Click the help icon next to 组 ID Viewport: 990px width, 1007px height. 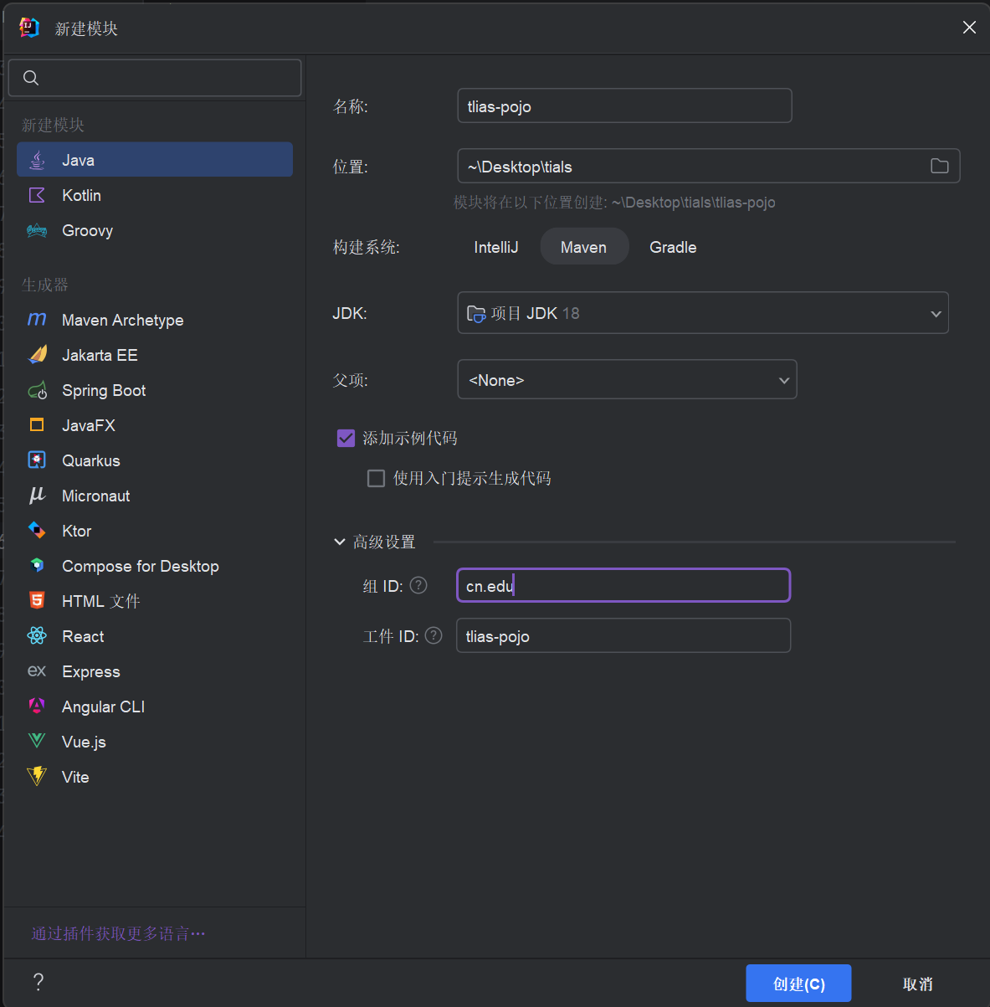click(x=418, y=585)
